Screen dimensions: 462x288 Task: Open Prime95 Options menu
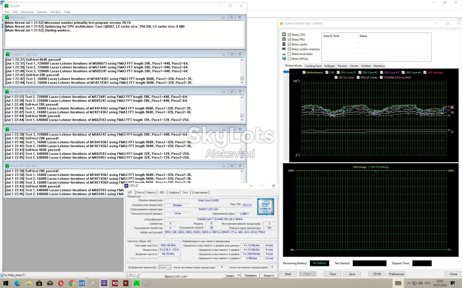point(42,12)
